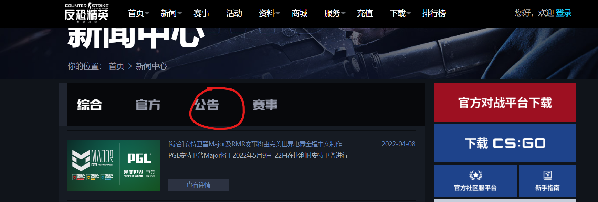Go to the 赛事 navigation item
This screenshot has width=598, height=202.
click(x=201, y=13)
